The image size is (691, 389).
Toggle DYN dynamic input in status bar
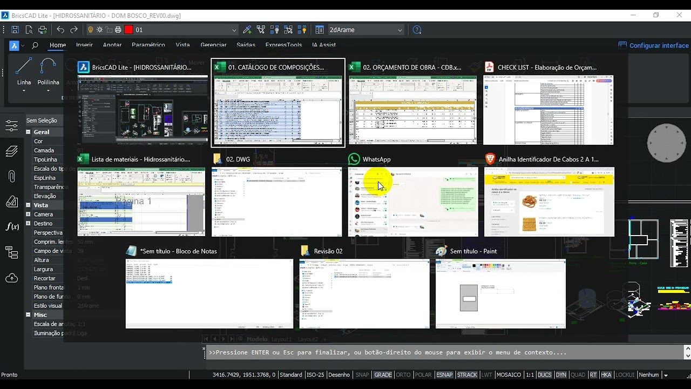(561, 375)
